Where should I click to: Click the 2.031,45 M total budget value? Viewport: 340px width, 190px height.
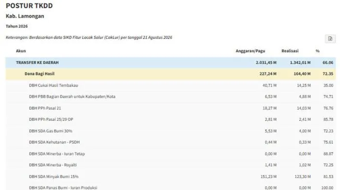[266, 63]
